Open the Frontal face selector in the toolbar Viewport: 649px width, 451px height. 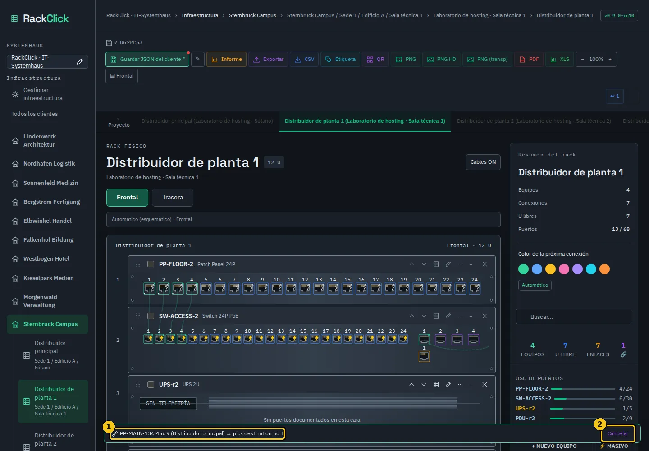(122, 76)
